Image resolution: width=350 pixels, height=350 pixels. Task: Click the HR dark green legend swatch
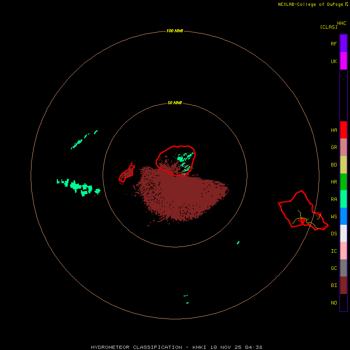(x=343, y=182)
